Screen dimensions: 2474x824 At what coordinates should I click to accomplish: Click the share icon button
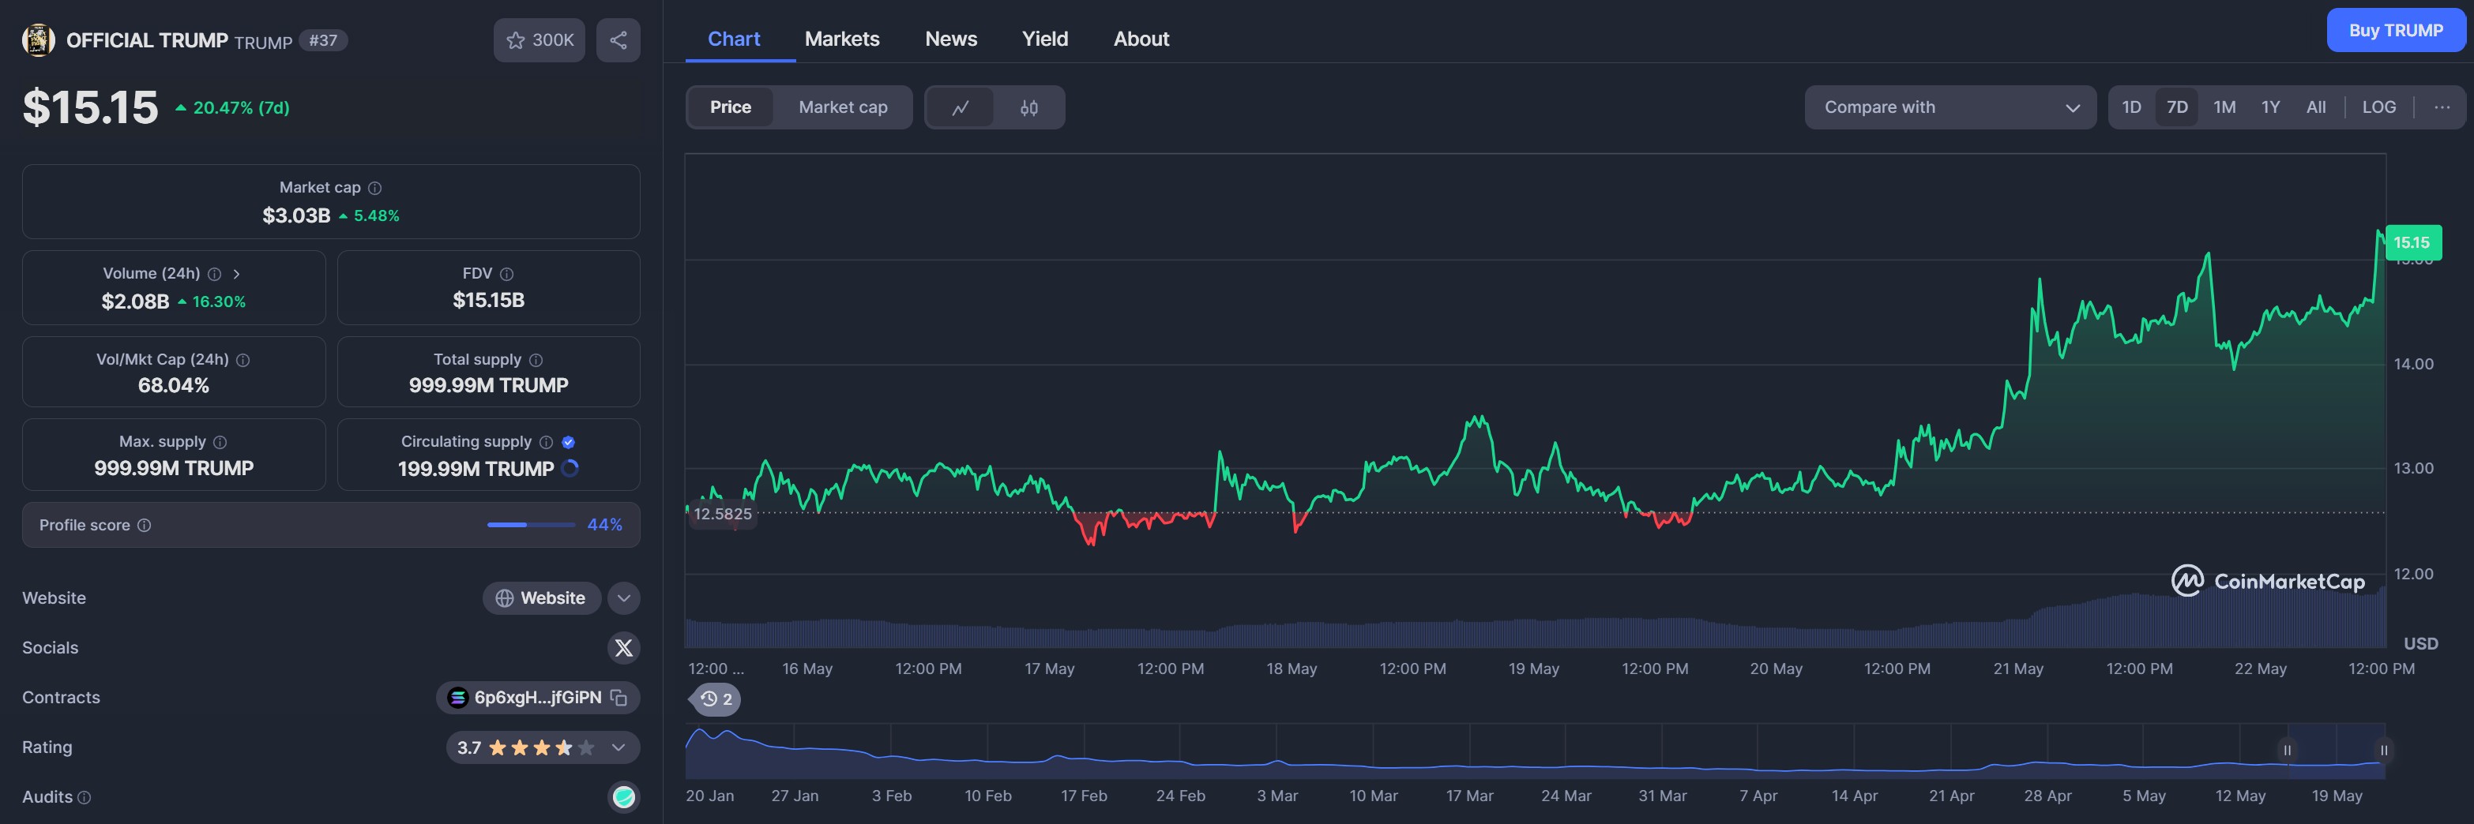pyautogui.click(x=618, y=40)
